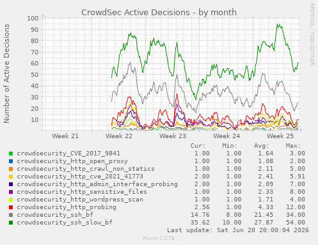Click the 30 y-axis tick label
The image size is (318, 245).
(x=35, y=97)
